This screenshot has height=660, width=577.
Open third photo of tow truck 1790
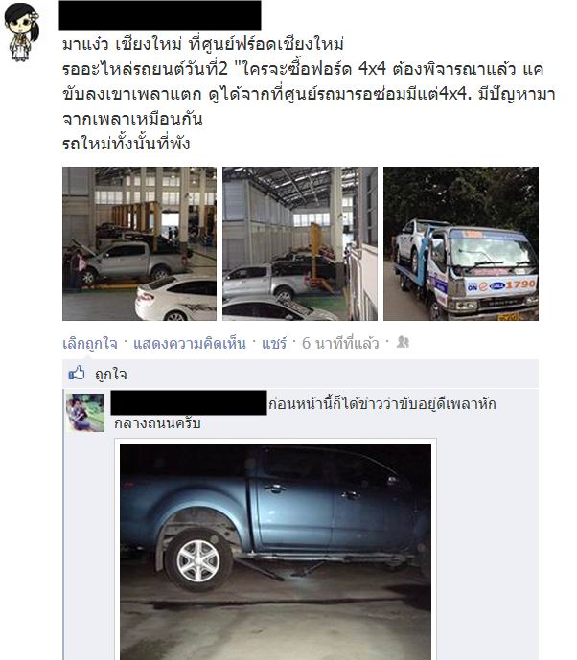click(461, 243)
